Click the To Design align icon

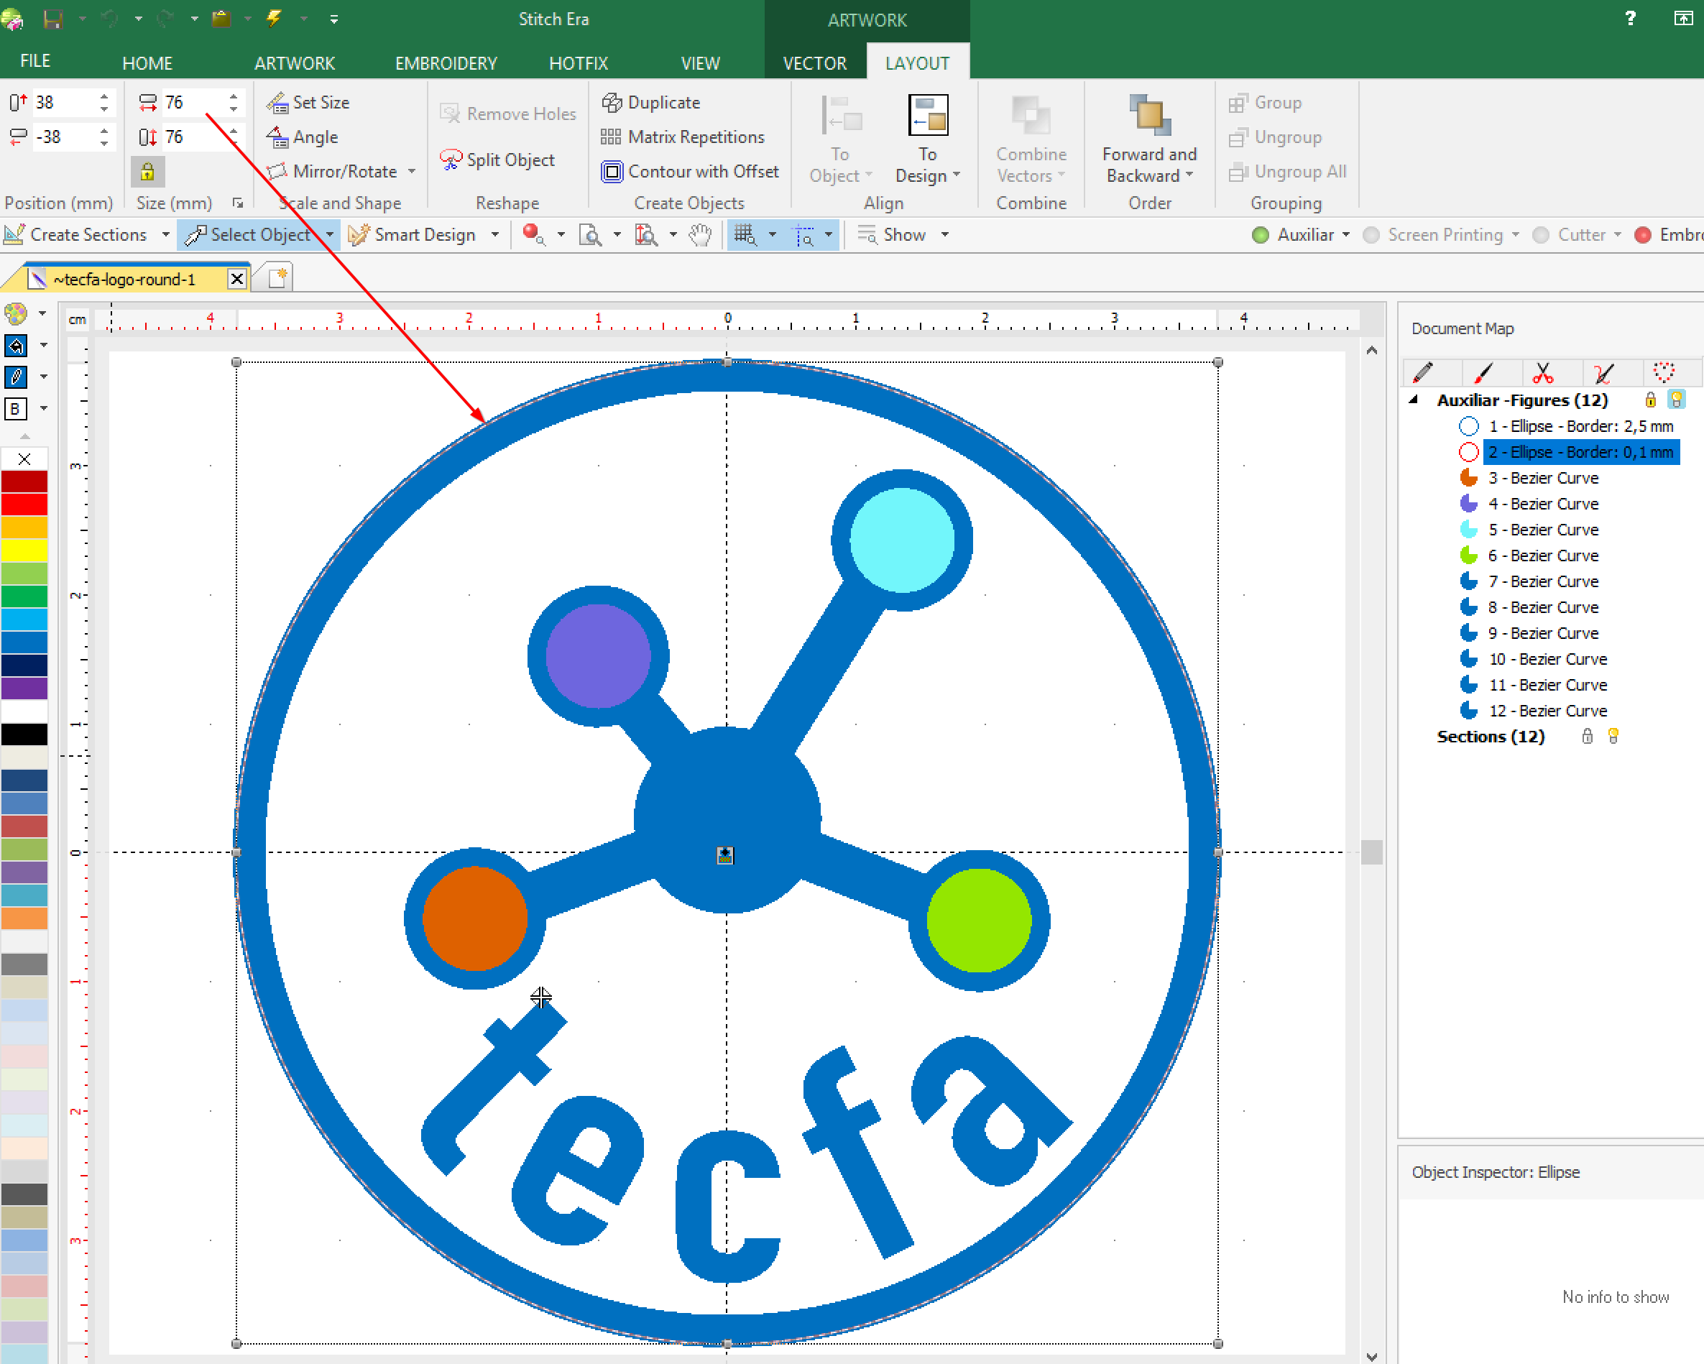click(927, 116)
